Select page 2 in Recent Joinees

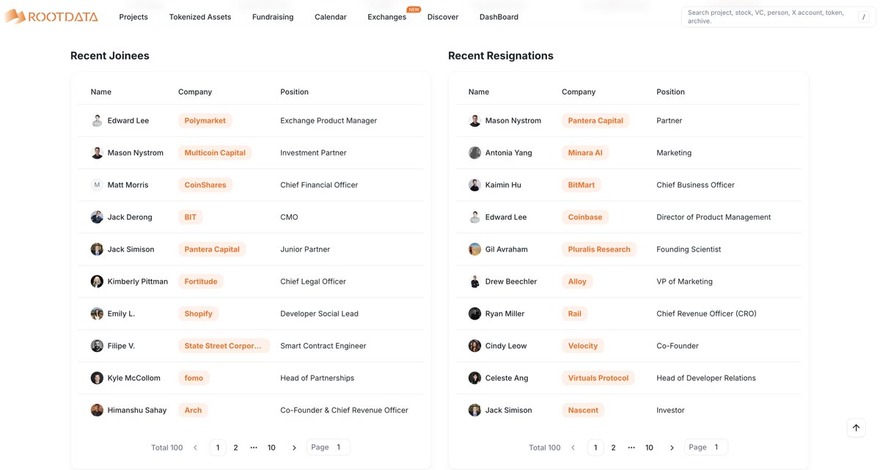[235, 448]
